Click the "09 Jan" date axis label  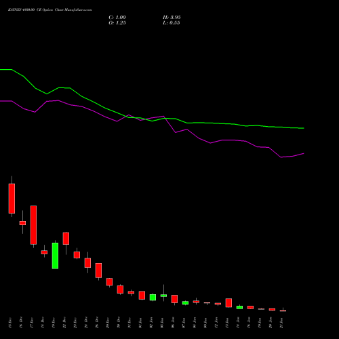click(205, 323)
